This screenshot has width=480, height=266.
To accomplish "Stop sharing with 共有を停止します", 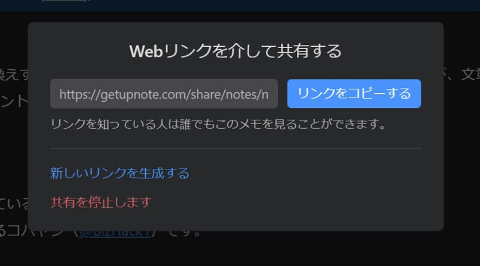I will pos(101,202).
